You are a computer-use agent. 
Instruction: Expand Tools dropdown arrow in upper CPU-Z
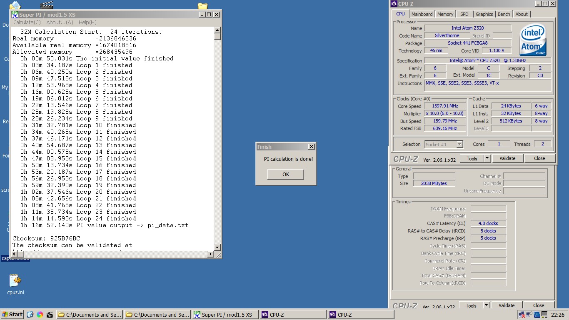click(487, 158)
